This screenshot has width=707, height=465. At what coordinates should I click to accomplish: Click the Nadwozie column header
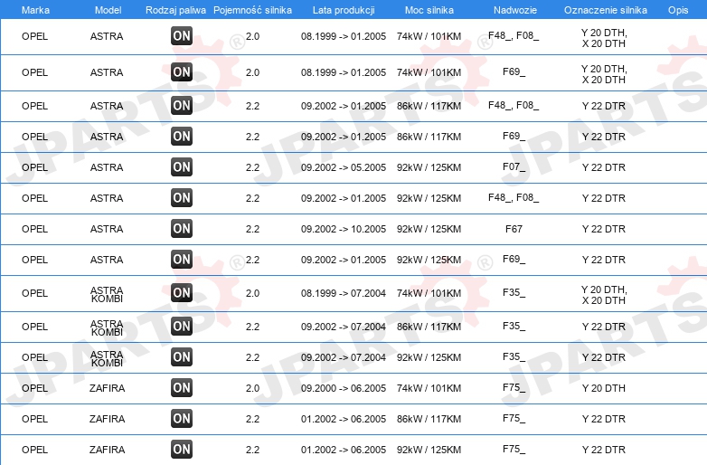[515, 10]
